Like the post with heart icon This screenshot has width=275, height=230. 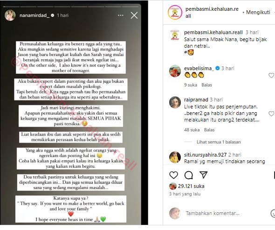click(174, 175)
